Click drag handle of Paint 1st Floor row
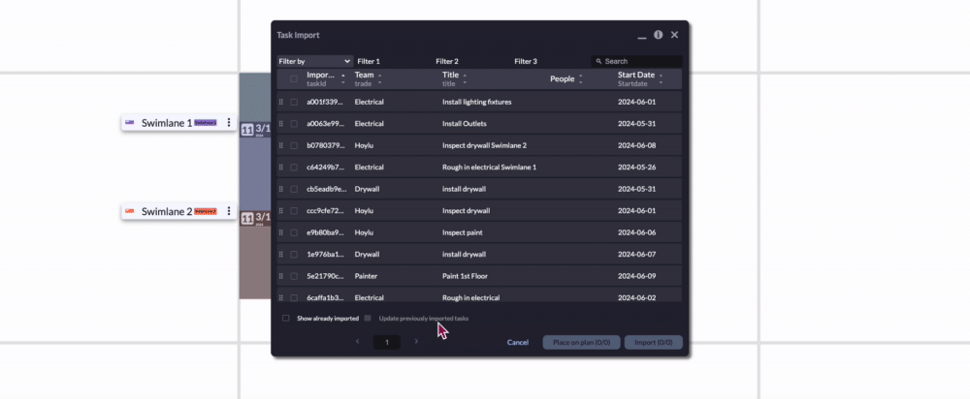The height and width of the screenshot is (399, 970). point(281,276)
